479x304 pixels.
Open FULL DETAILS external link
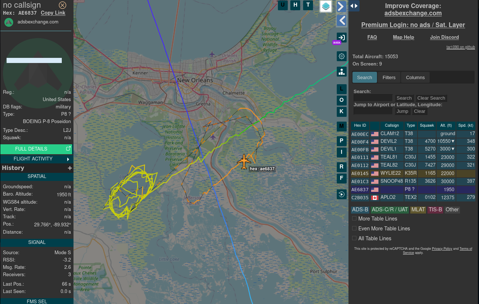(x=36, y=149)
